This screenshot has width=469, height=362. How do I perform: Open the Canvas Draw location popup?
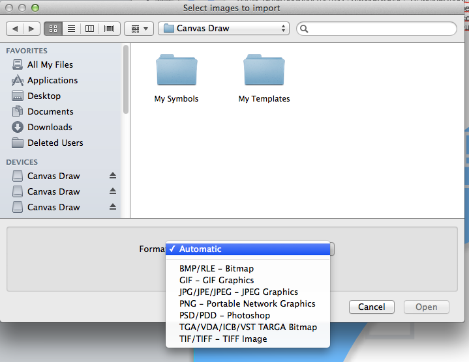pyautogui.click(x=224, y=29)
